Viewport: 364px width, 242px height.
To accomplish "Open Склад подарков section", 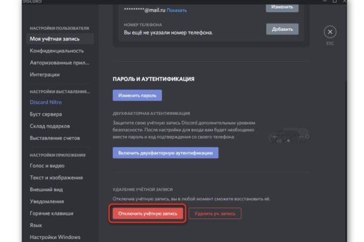I will click(x=50, y=126).
